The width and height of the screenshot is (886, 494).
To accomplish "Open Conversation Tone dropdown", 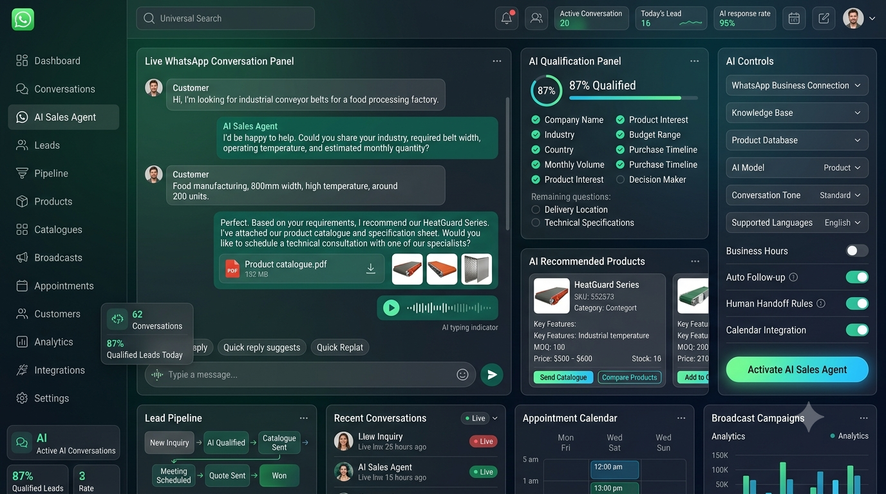I will tap(797, 195).
